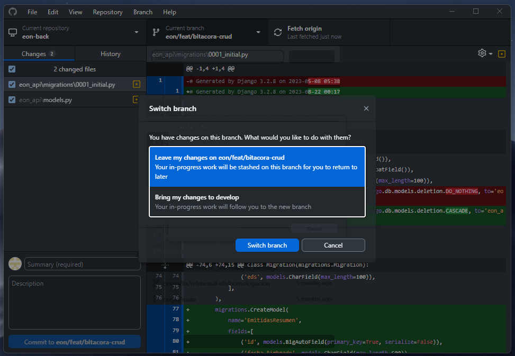The height and width of the screenshot is (356, 515).
Task: Click the avatar next to the Summary field
Action: click(14, 263)
